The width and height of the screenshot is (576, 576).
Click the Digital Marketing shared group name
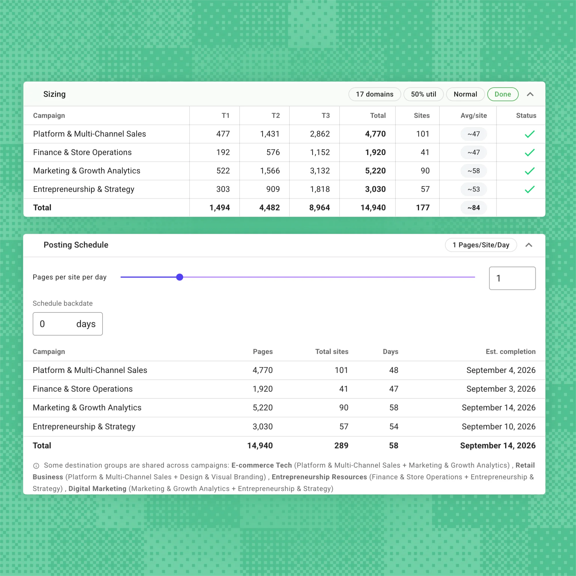[x=98, y=489]
